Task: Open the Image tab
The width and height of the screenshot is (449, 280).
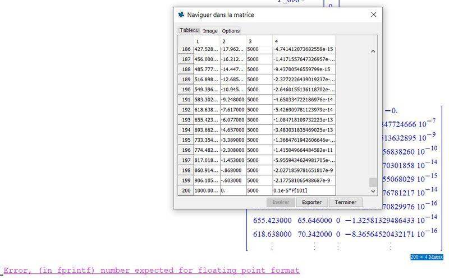Action: [x=210, y=31]
